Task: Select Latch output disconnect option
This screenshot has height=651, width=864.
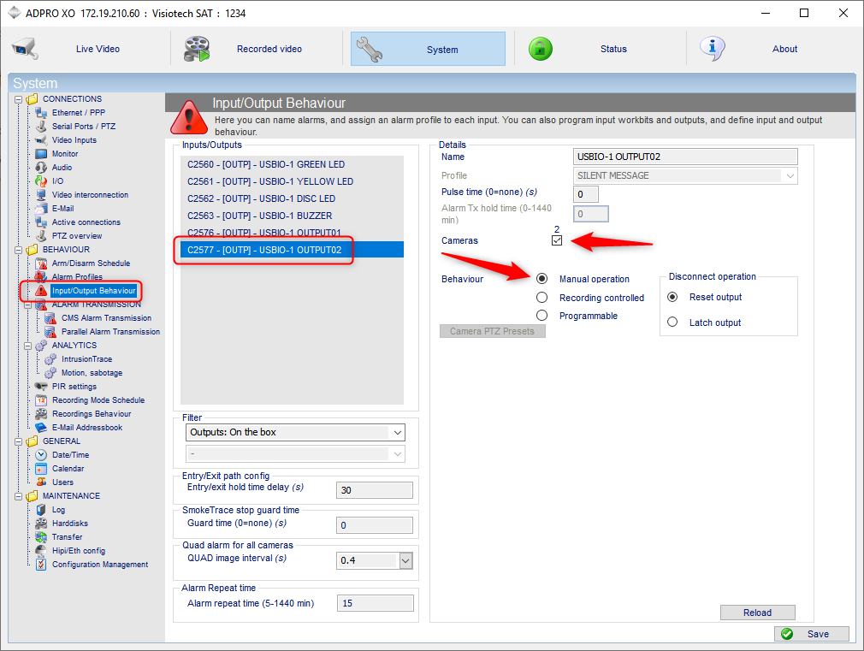Action: pyautogui.click(x=672, y=322)
